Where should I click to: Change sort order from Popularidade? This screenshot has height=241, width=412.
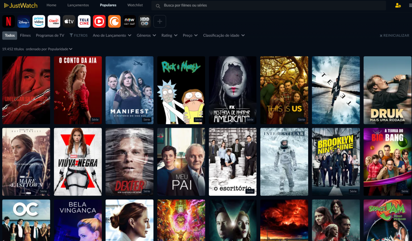pos(60,49)
